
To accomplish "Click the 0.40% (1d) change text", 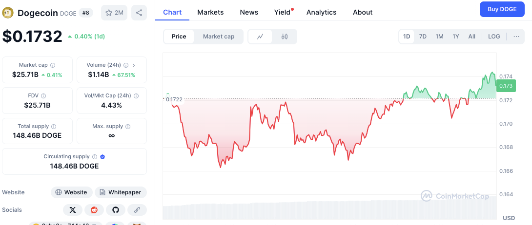I will pos(89,36).
